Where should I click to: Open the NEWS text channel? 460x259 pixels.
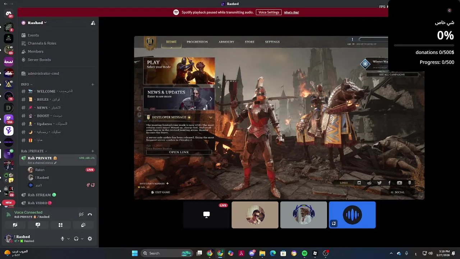pyautogui.click(x=58, y=108)
